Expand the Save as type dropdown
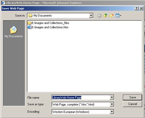The image size is (145, 118). tap(112, 104)
